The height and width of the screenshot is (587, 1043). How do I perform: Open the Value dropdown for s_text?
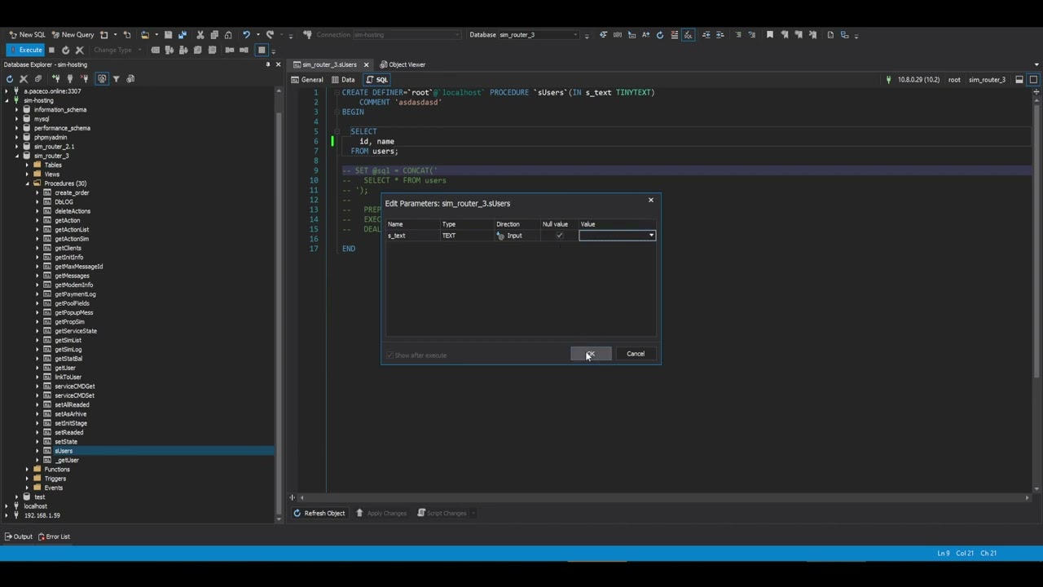651,236
